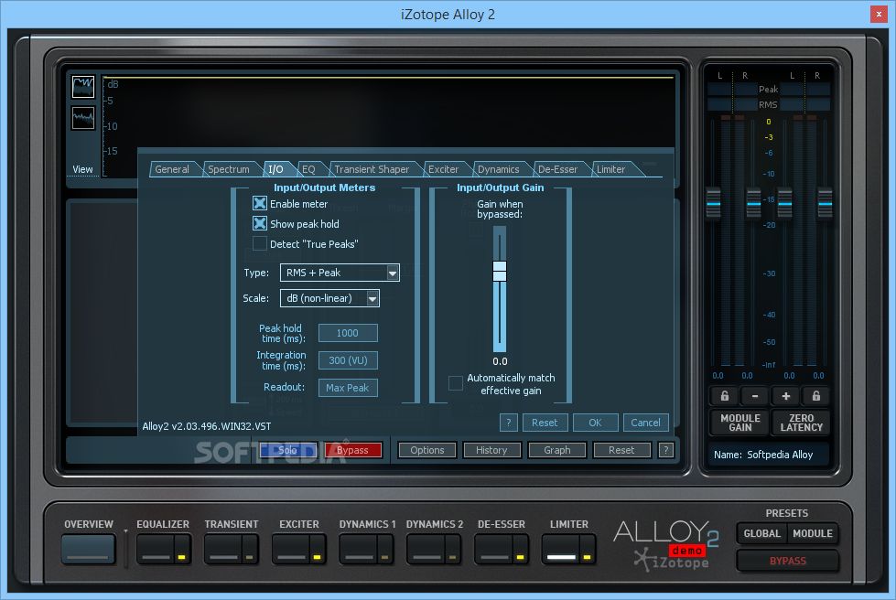Screen dimensions: 896x600
Task: Switch to the Transient Shaper tab
Action: [x=372, y=169]
